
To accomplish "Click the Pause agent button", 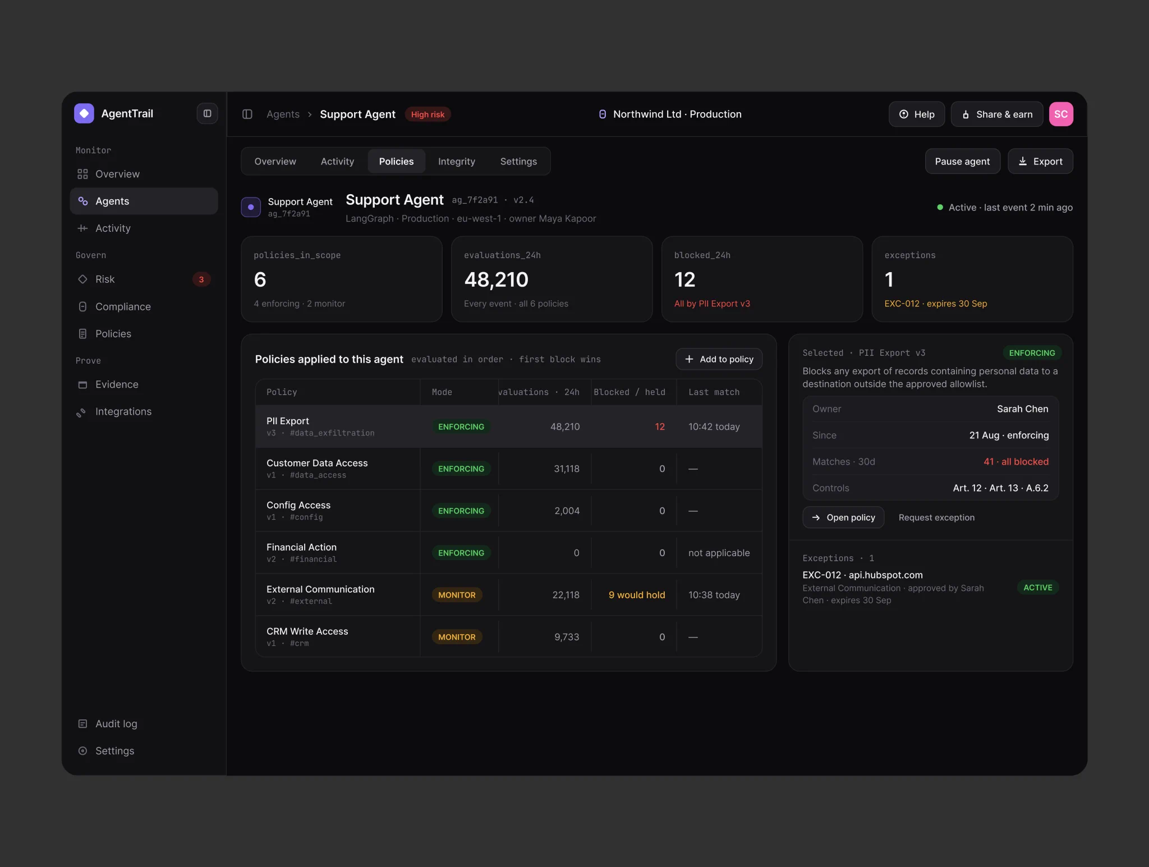I will coord(962,161).
